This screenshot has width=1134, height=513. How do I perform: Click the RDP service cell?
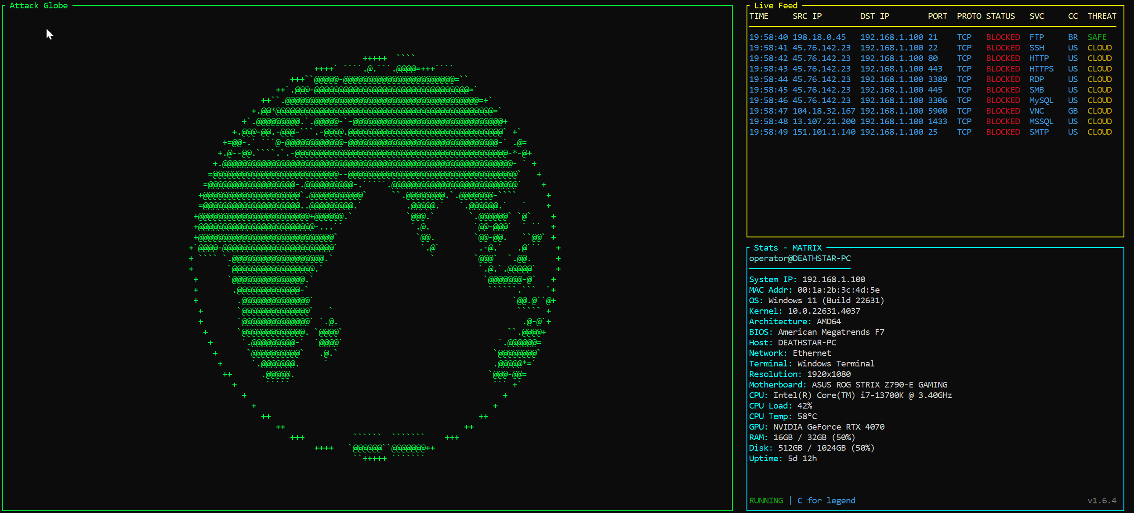pos(1037,79)
